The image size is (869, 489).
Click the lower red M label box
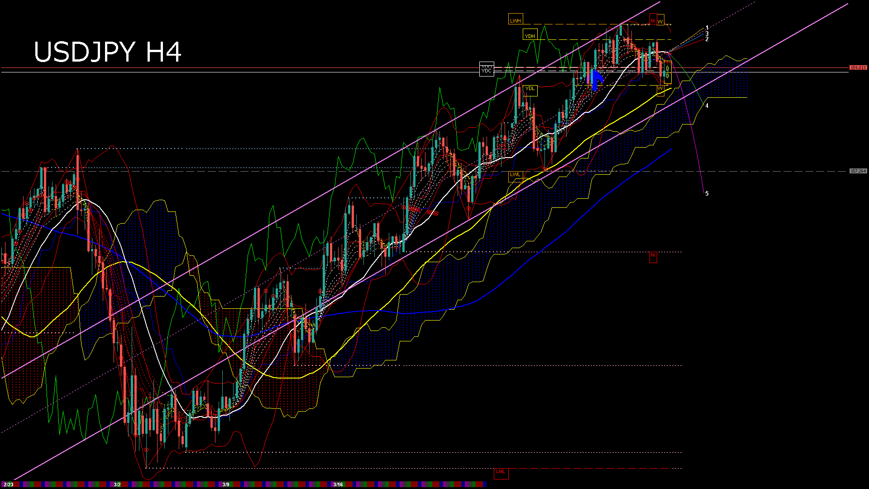pyautogui.click(x=653, y=257)
